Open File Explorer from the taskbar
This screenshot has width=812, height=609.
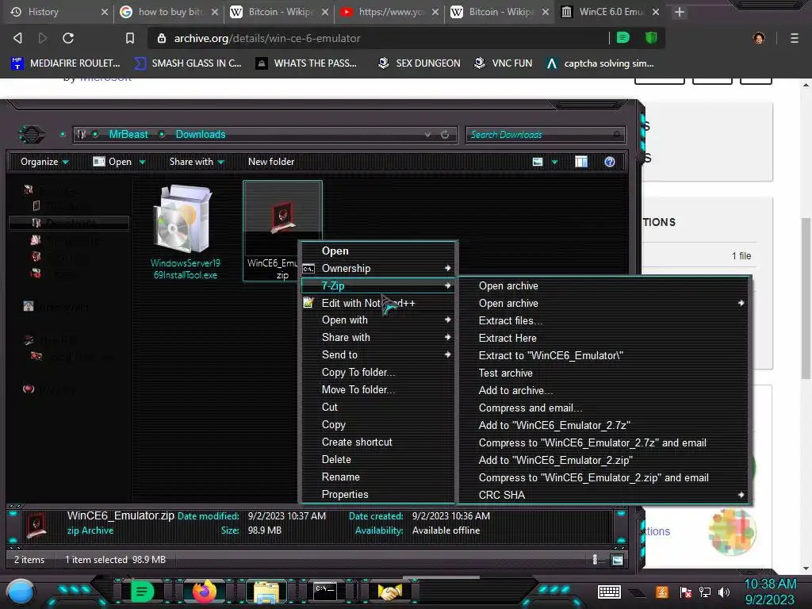point(266,592)
